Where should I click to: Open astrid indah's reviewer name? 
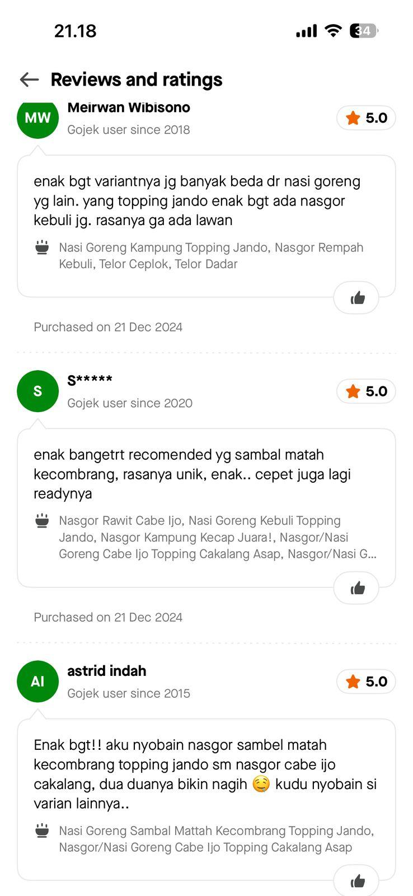[107, 671]
